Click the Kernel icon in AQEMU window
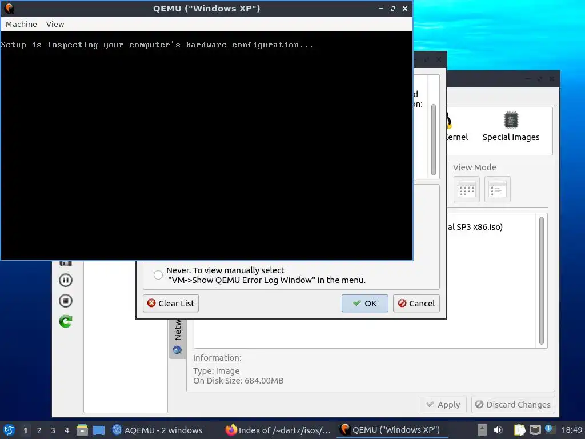This screenshot has width=585, height=439. (x=456, y=127)
